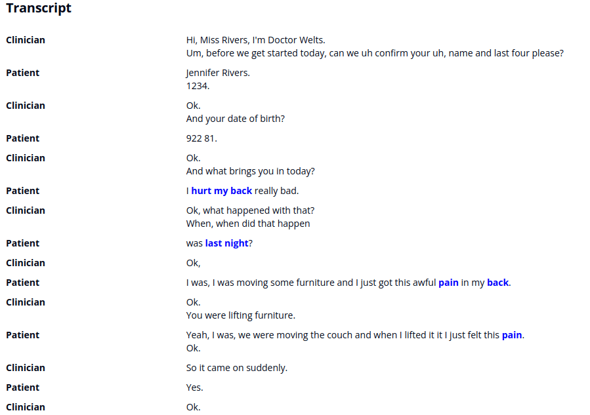The width and height of the screenshot is (590, 415).
Task: Select the "Jennifer Rivers." patient response
Action: (218, 73)
